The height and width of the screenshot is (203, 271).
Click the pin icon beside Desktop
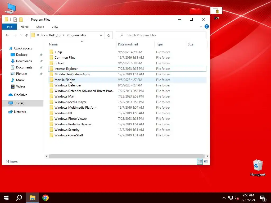point(41,55)
